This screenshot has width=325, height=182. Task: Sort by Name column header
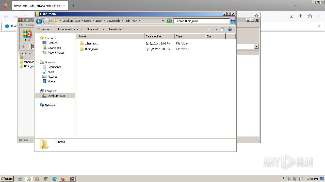(x=110, y=36)
